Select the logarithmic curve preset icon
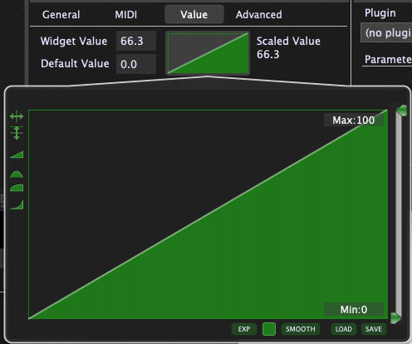This screenshot has height=344, width=412. tap(17, 188)
